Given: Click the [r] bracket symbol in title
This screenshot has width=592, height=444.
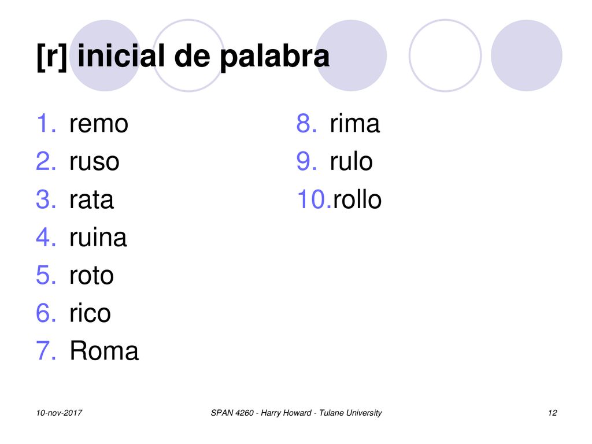Looking at the screenshot, I should (x=52, y=57).
